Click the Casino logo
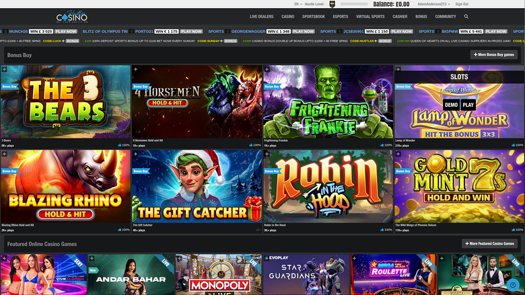The height and width of the screenshot is (295, 525). pos(71,16)
